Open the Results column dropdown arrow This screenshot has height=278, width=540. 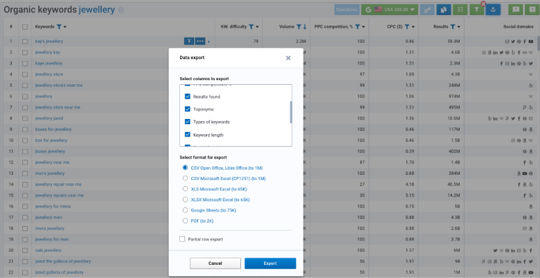459,27
